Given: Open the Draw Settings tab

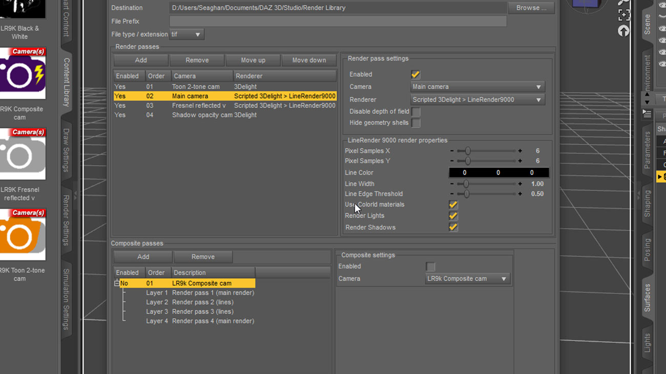Looking at the screenshot, I should pos(66,150).
